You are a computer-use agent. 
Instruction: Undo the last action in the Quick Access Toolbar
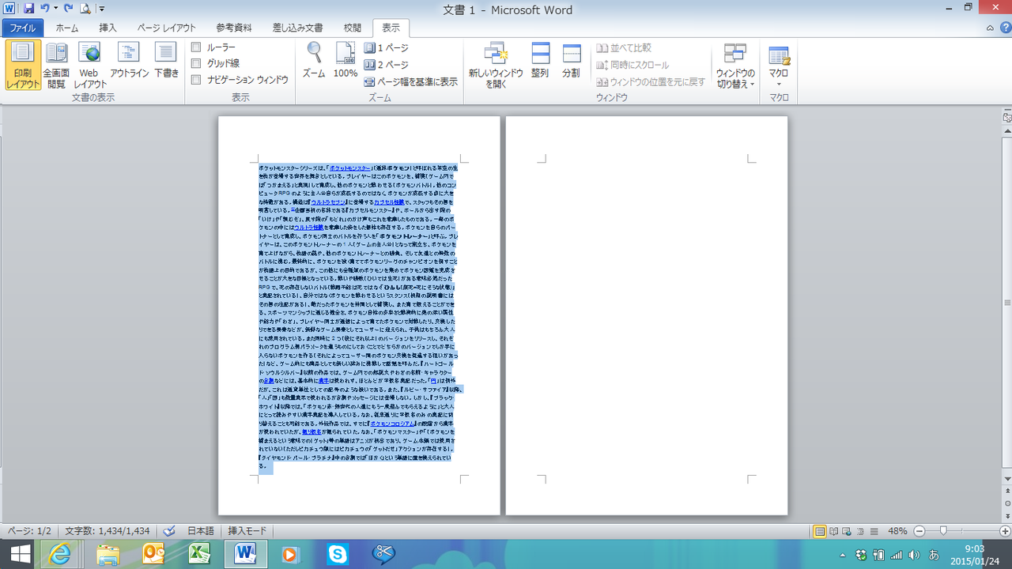pyautogui.click(x=45, y=9)
